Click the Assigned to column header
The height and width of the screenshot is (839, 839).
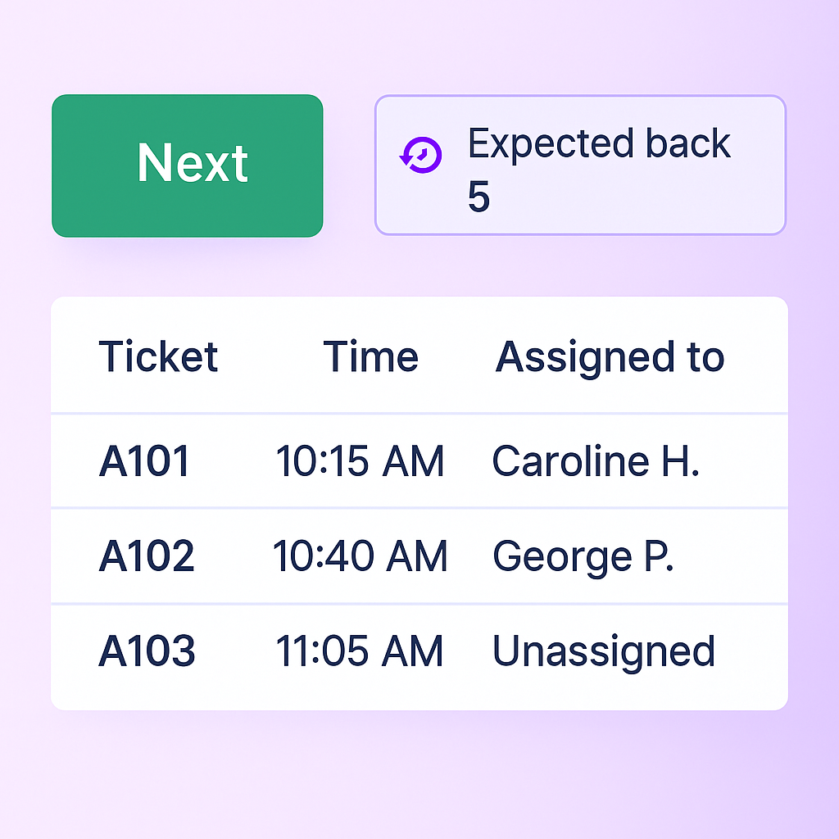click(610, 357)
